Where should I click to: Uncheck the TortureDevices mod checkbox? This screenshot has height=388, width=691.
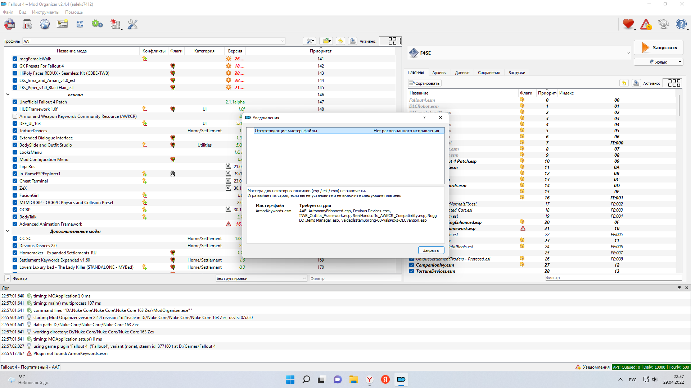click(x=15, y=131)
